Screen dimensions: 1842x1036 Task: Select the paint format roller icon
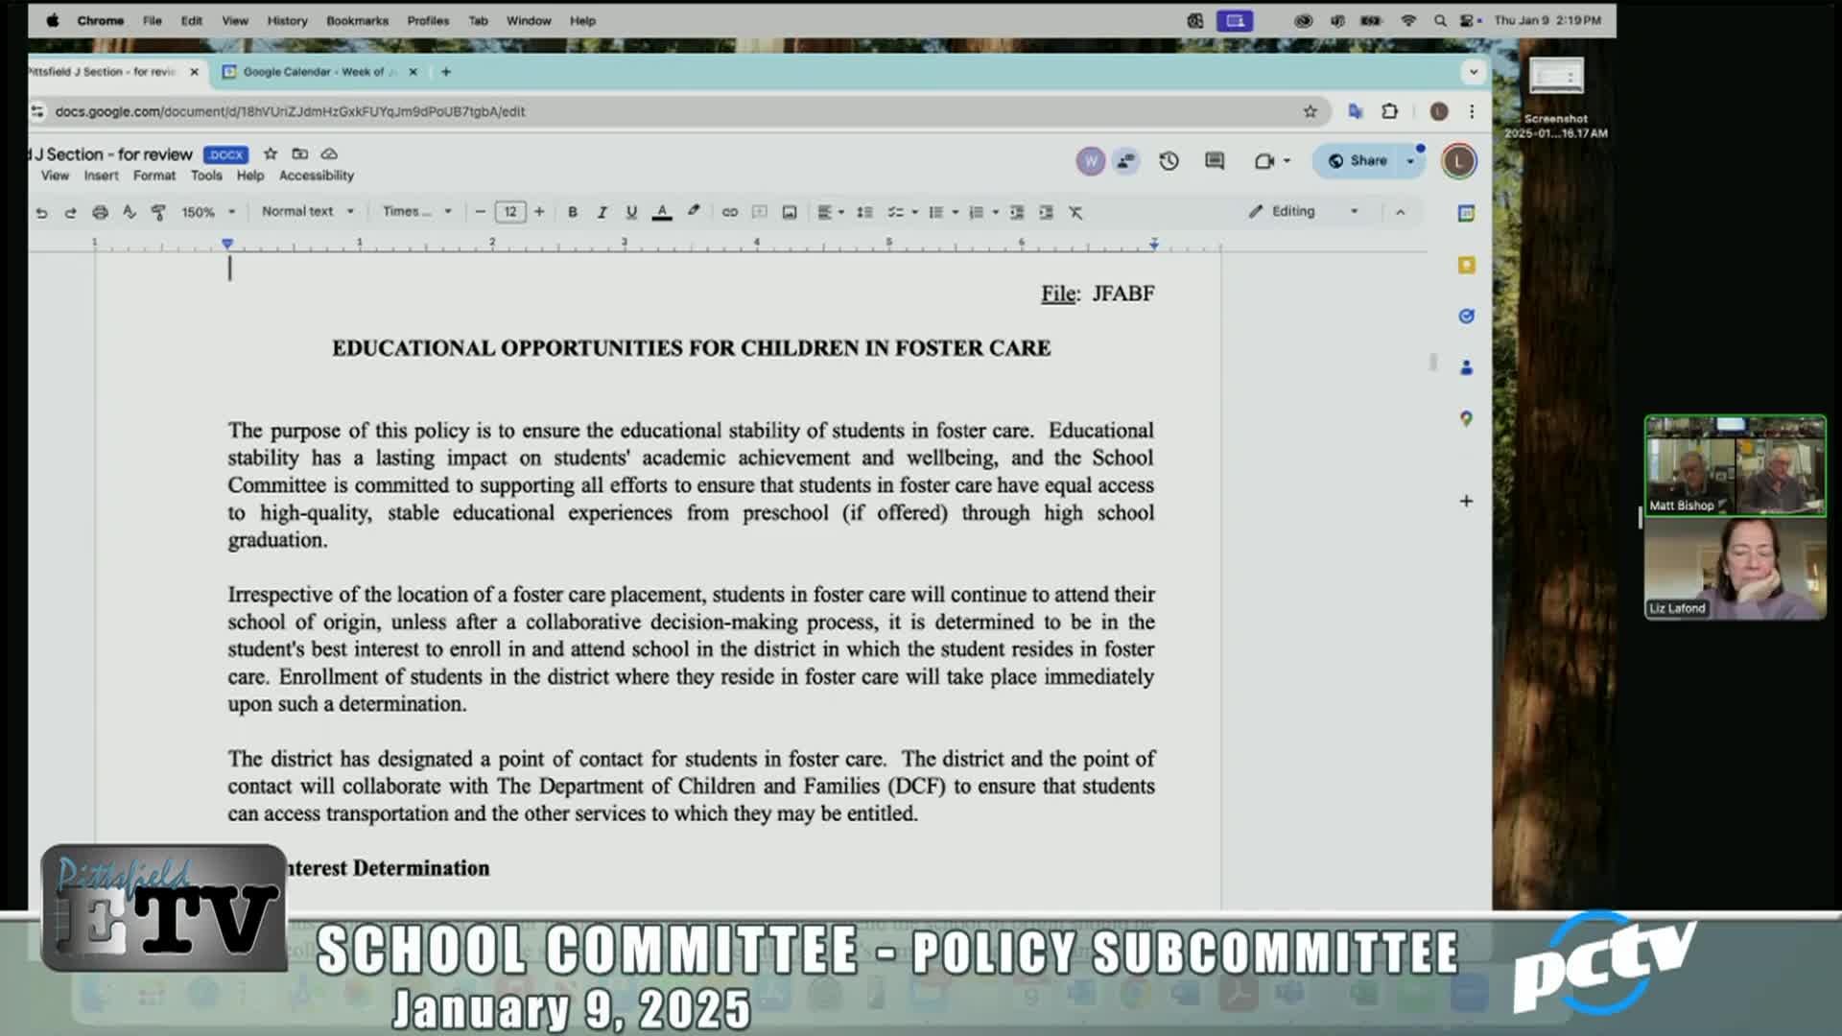tap(158, 212)
